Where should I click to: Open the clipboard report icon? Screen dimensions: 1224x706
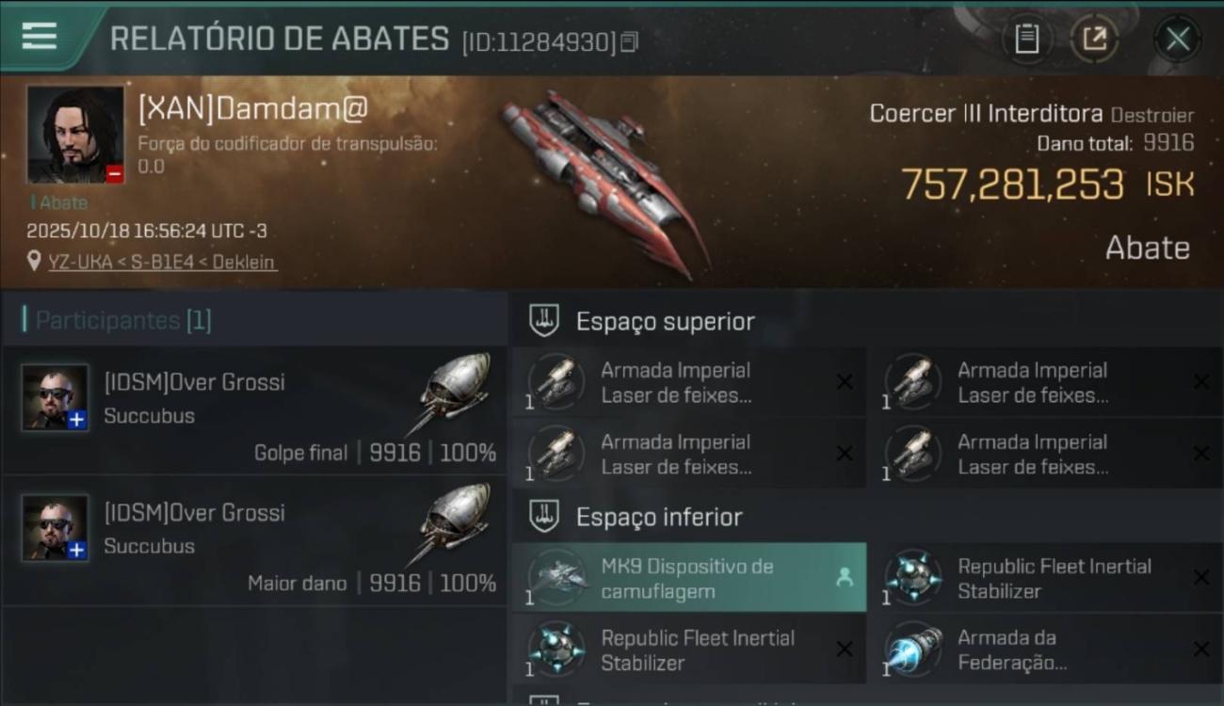click(1026, 39)
